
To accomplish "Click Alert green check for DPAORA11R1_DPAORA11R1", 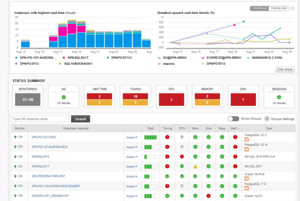I will 235,196.
